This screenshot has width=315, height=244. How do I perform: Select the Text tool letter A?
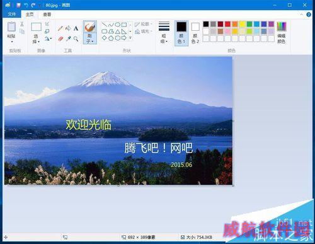pos(76,28)
